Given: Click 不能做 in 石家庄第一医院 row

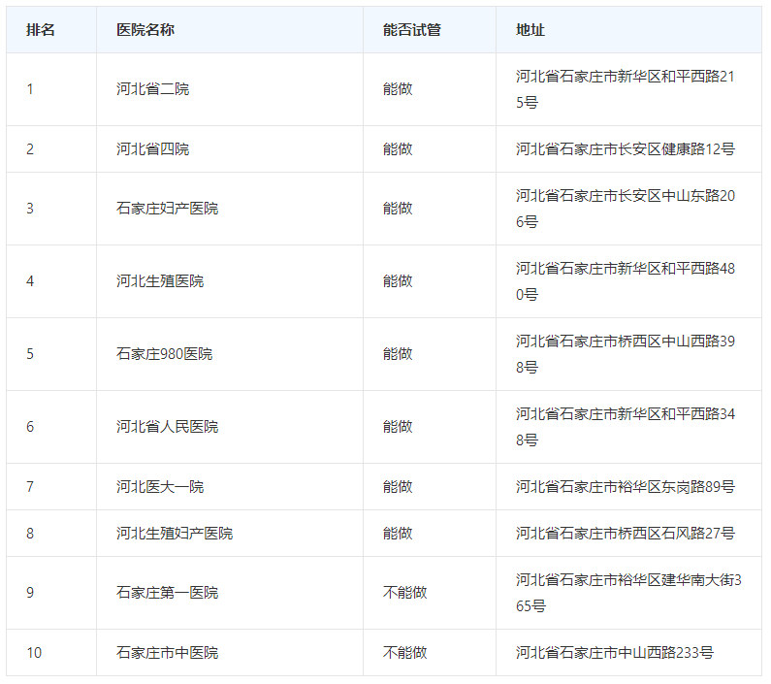Looking at the screenshot, I should (405, 593).
